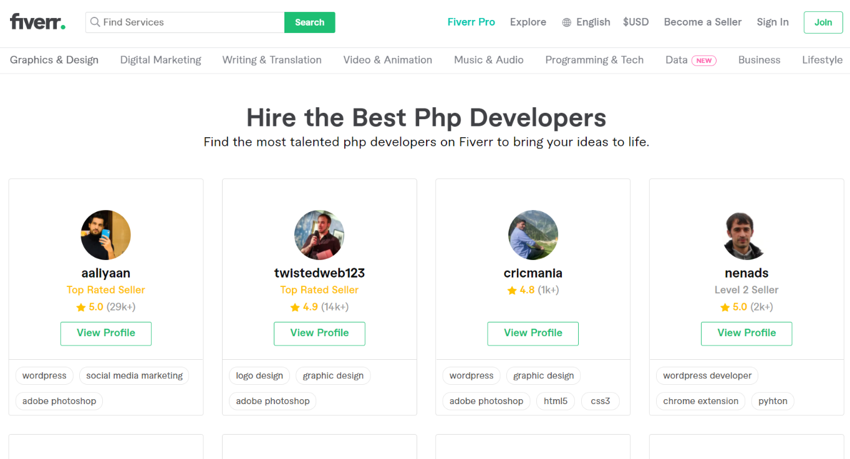
Task: Open aaliyaan's profile photo
Action: click(x=106, y=235)
